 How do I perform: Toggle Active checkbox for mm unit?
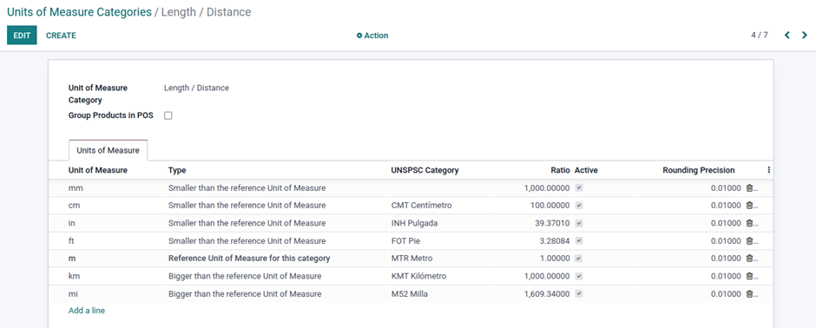point(579,188)
